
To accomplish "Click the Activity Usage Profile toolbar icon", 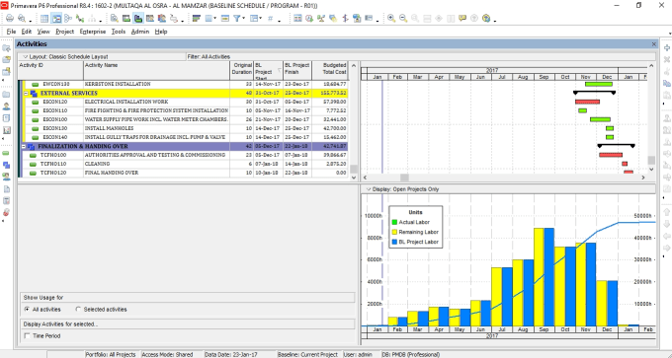I will point(138,19).
